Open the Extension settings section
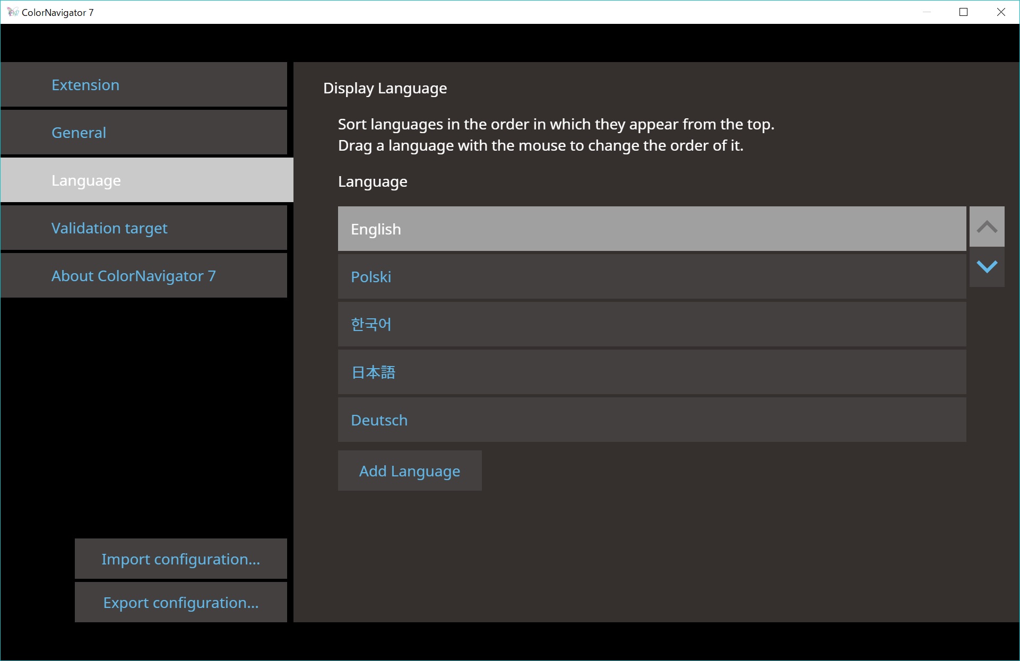Viewport: 1020px width, 661px height. (144, 85)
